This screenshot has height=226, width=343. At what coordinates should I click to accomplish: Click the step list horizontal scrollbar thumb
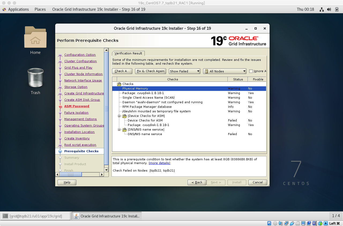point(70,175)
